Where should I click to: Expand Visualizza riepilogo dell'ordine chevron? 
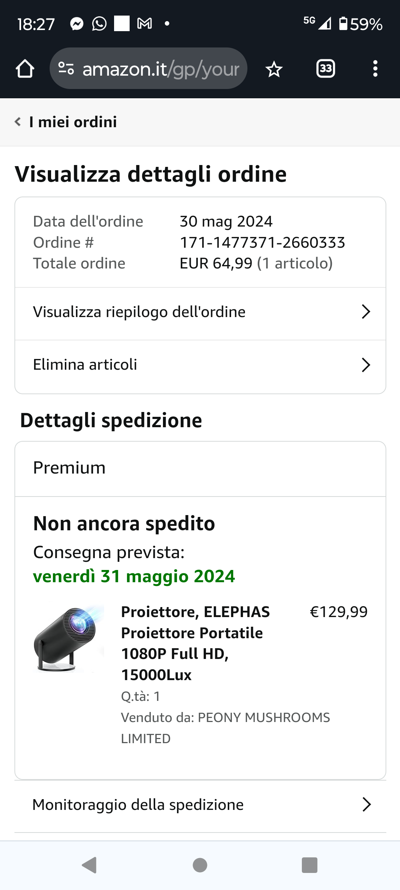[x=366, y=312]
